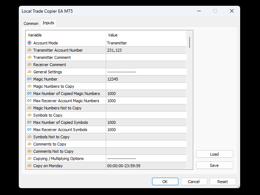Viewport: 260px width, 195px height.
Task: Select the 'Max Receiver Account Symbols' label
Action: pos(60,130)
